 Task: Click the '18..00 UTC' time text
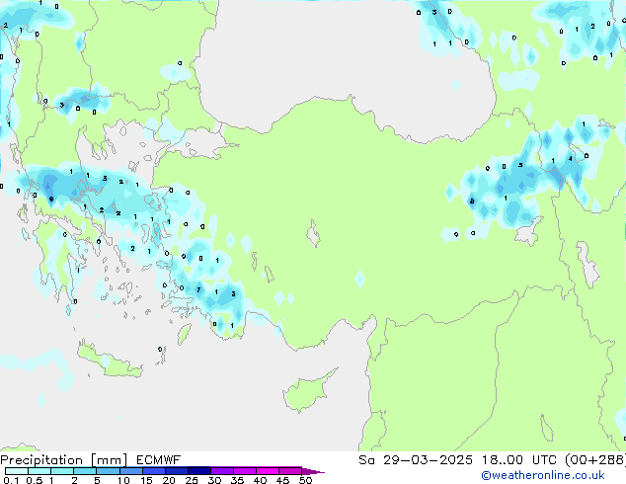pos(519,460)
